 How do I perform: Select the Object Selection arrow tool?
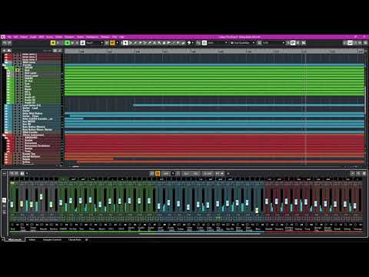(x=125, y=43)
